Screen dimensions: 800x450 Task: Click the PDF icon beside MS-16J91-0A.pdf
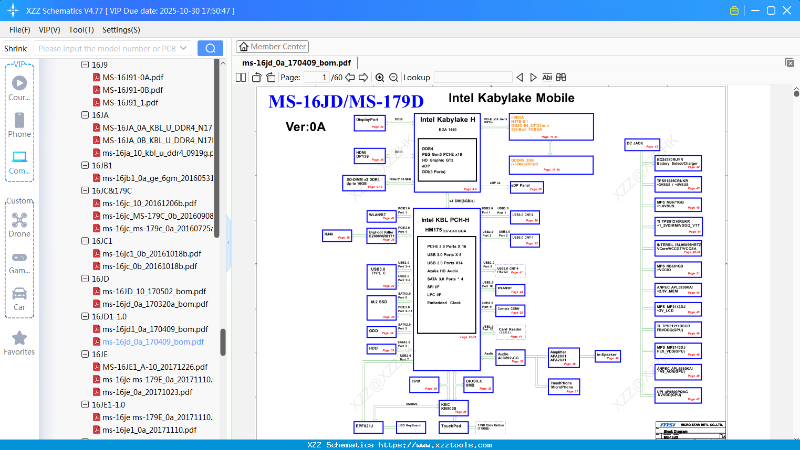point(97,77)
